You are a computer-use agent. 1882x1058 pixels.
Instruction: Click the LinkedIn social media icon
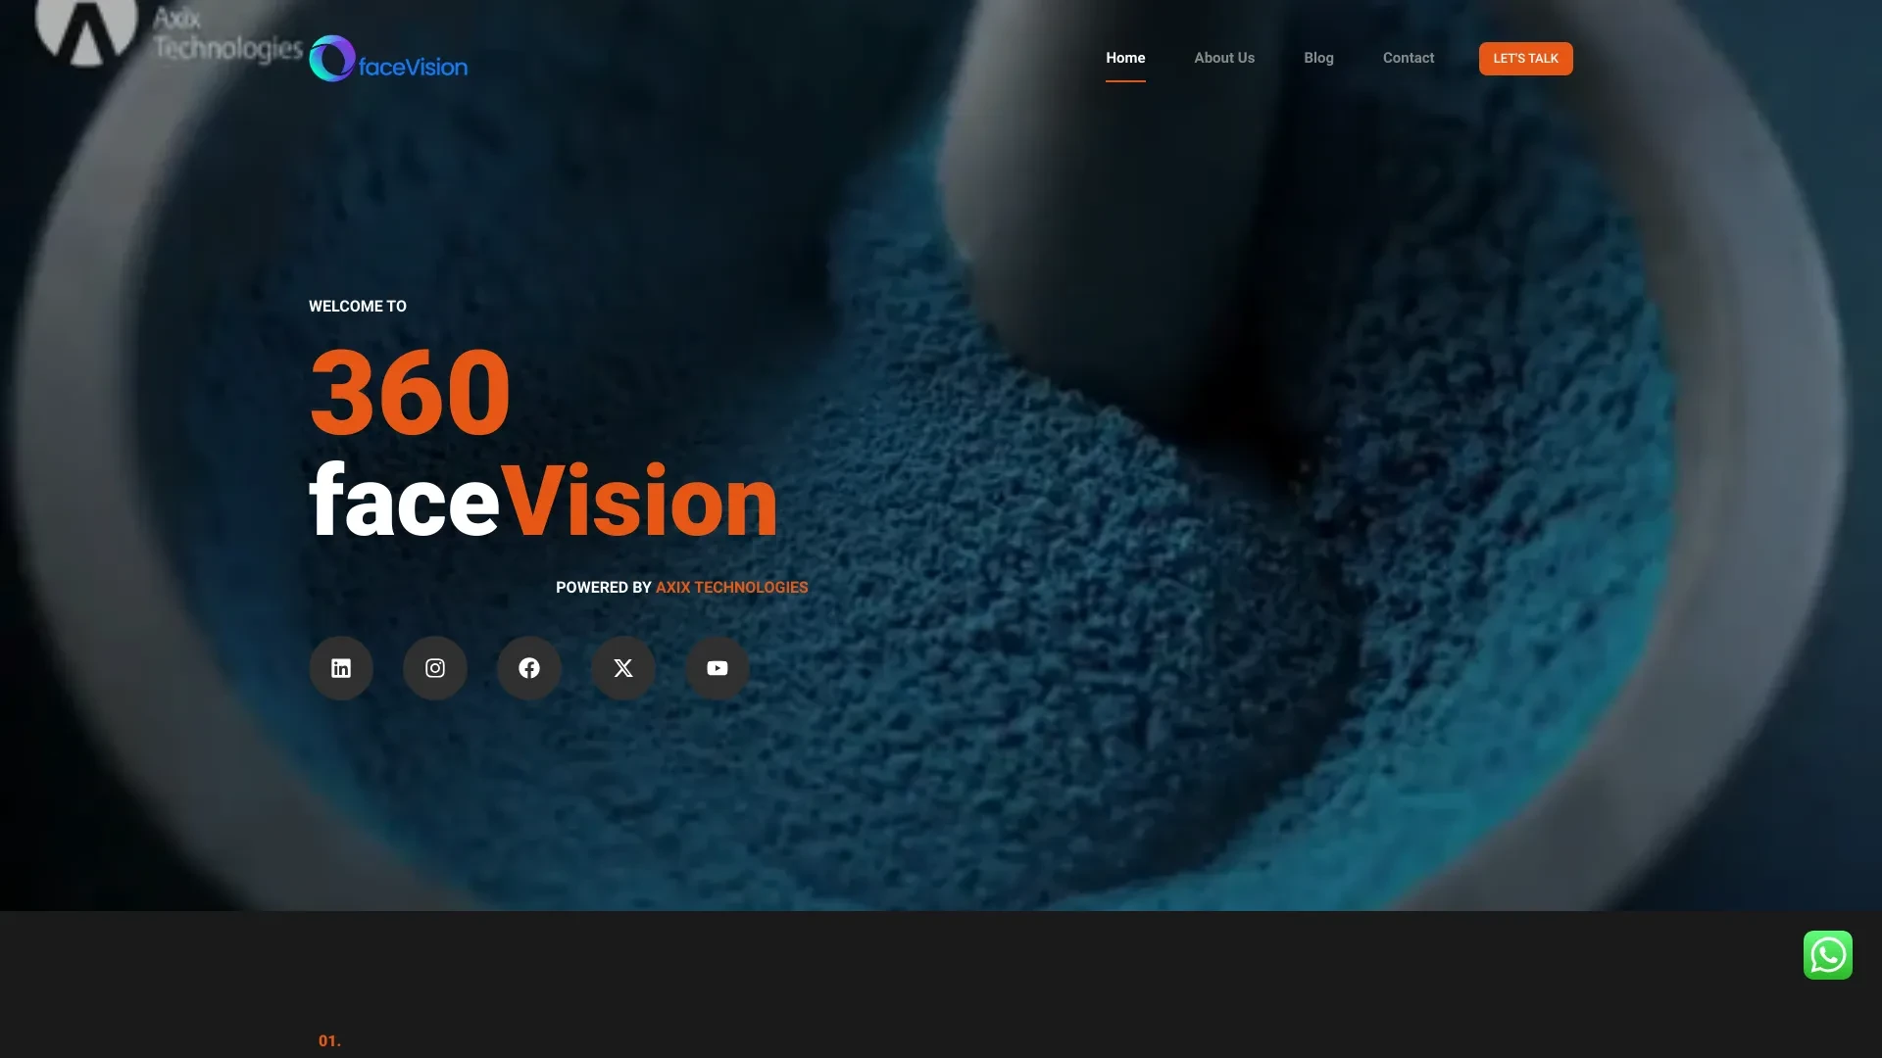[341, 668]
